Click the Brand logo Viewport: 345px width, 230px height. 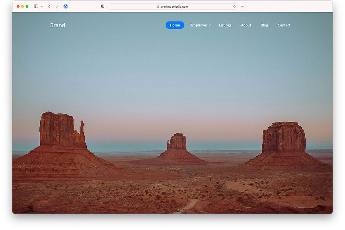click(58, 25)
